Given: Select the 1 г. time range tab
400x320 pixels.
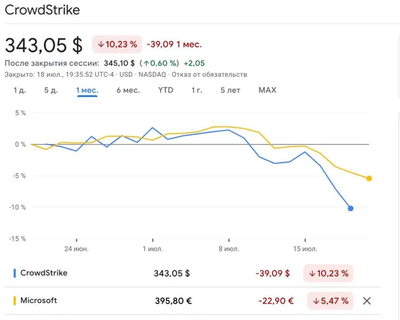Looking at the screenshot, I should coord(197,90).
